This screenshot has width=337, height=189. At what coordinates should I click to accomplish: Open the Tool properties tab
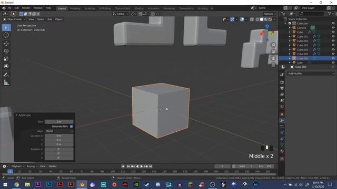pyautogui.click(x=282, y=75)
